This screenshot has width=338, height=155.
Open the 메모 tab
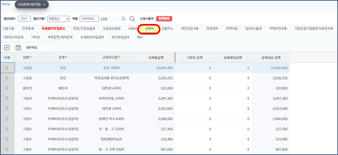point(140,37)
